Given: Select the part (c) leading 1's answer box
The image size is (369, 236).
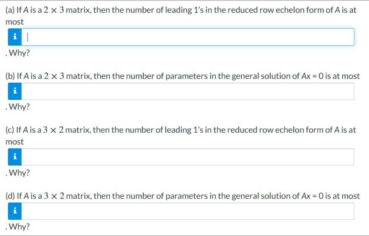Looking at the screenshot, I should [x=188, y=157].
